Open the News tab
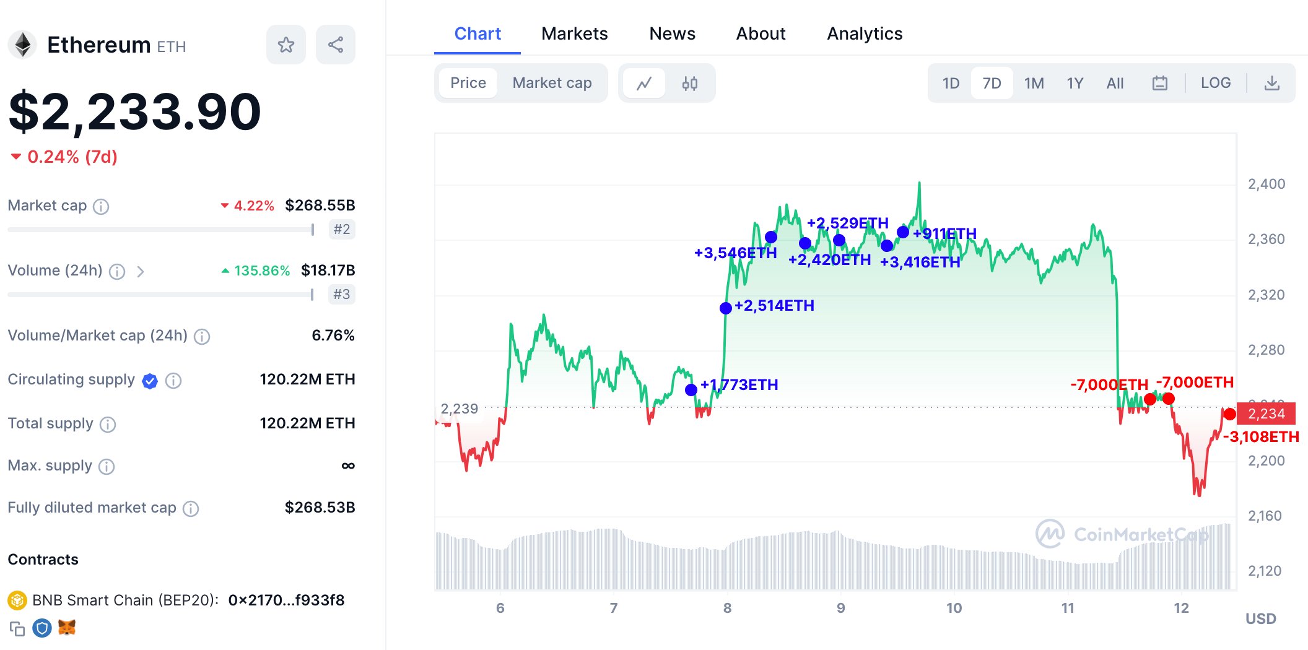This screenshot has width=1308, height=650. [x=672, y=33]
